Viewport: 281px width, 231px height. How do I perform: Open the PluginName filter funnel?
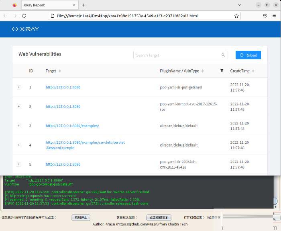tap(222, 70)
